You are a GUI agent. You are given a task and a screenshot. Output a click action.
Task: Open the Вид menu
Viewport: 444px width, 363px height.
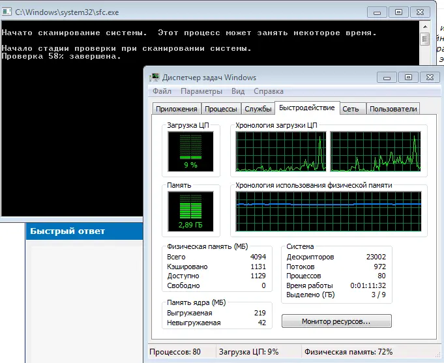pyautogui.click(x=238, y=92)
